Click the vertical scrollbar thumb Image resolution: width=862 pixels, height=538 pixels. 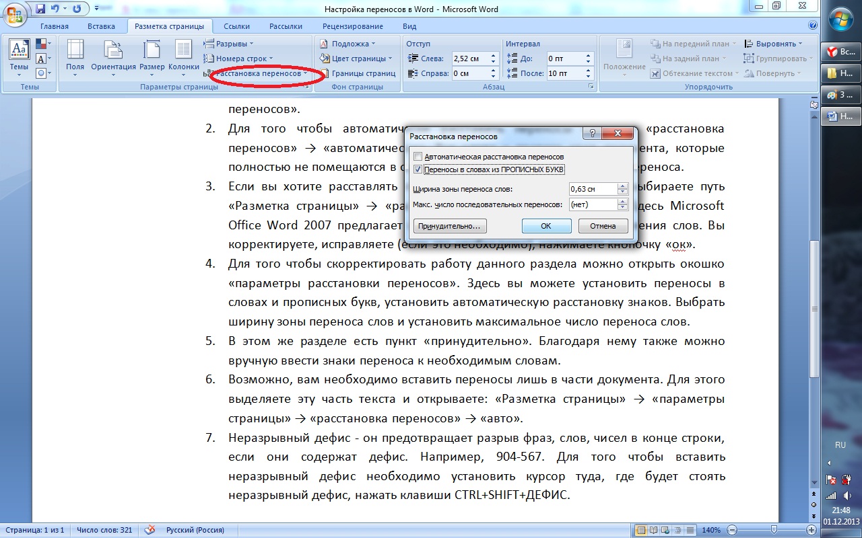[x=814, y=309]
